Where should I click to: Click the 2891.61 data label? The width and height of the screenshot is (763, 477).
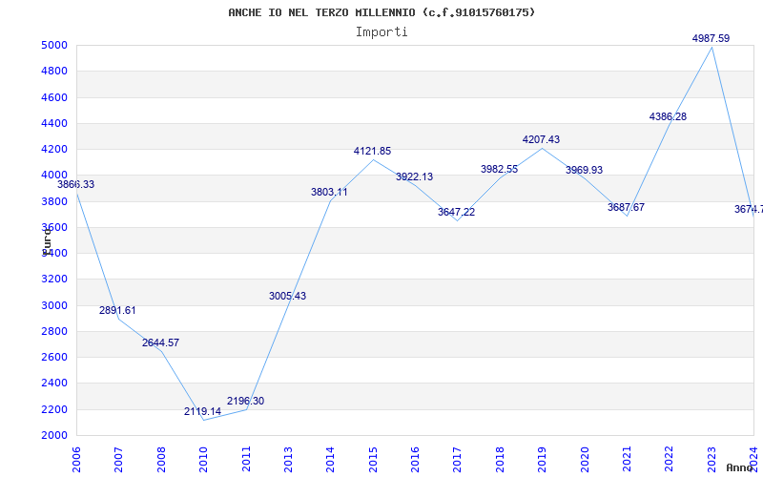coord(117,311)
